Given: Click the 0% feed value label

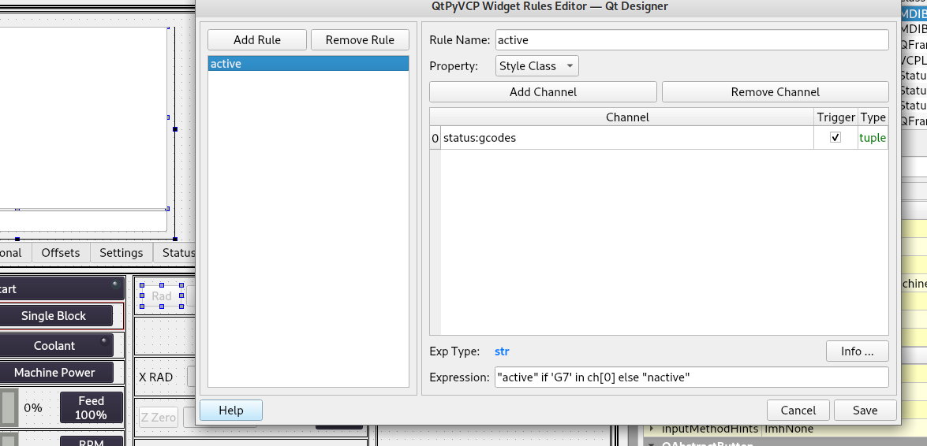Looking at the screenshot, I should click(x=32, y=408).
